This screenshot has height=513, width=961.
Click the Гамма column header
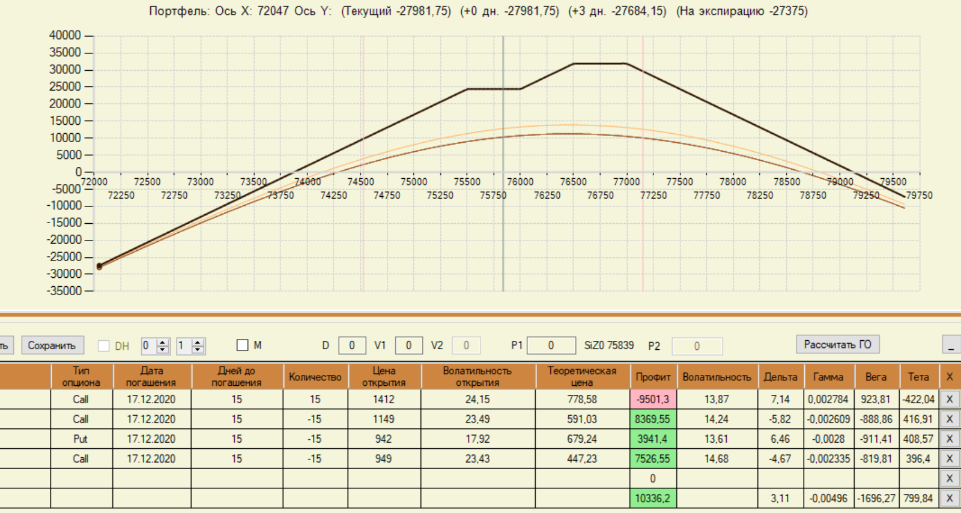(x=829, y=377)
